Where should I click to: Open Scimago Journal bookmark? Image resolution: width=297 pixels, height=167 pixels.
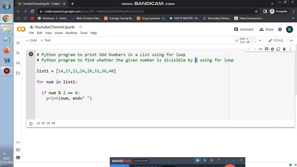click(x=119, y=19)
